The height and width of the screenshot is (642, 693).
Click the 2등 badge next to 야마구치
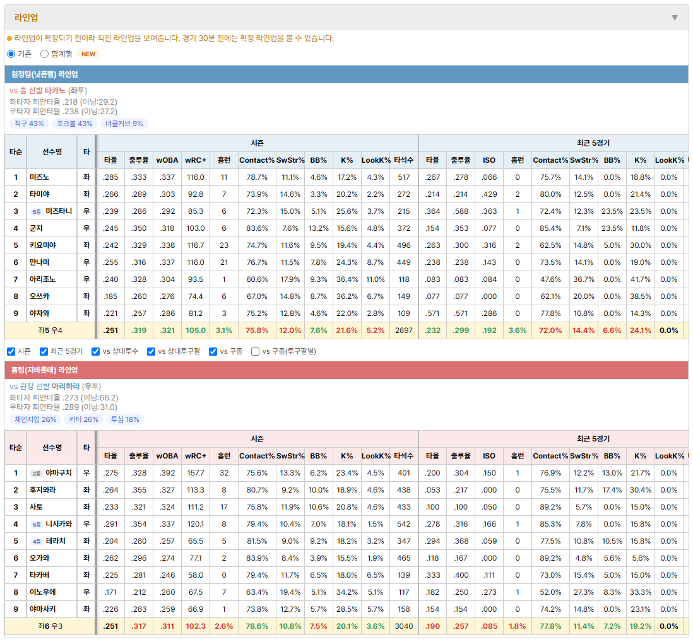click(37, 474)
